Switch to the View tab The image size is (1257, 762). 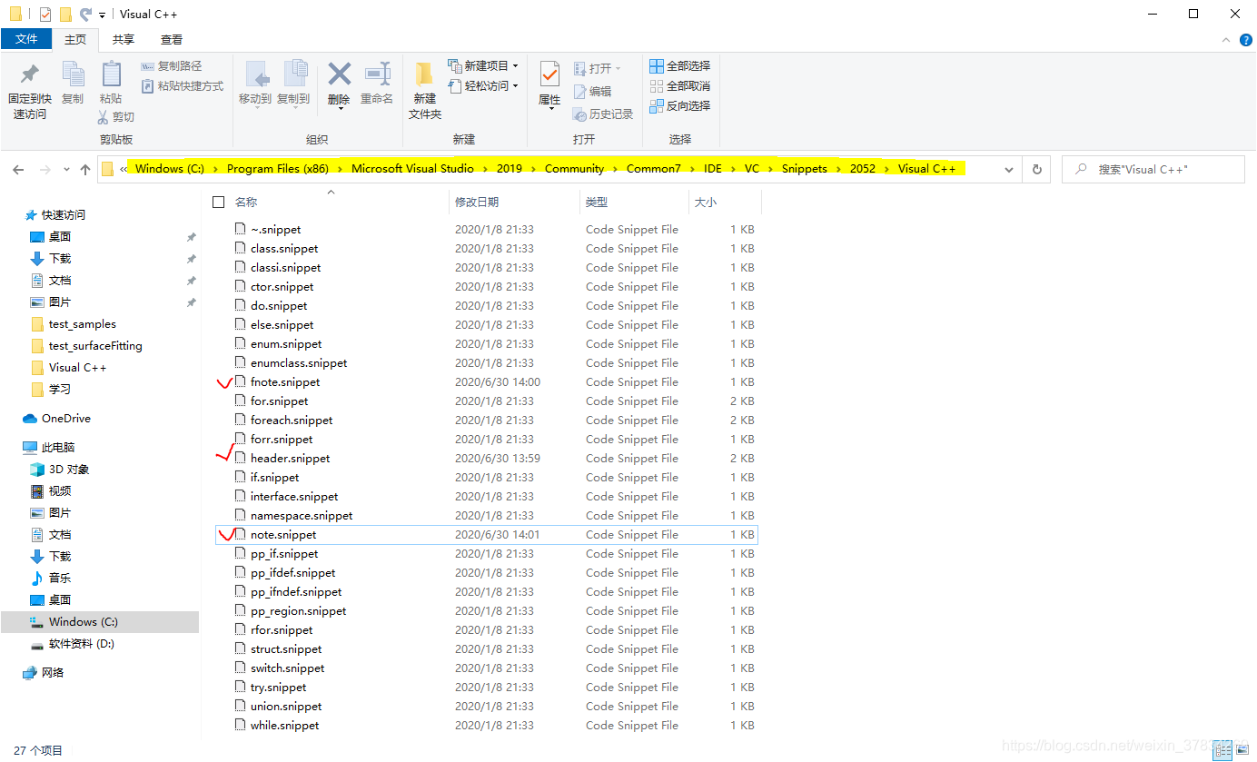[172, 39]
